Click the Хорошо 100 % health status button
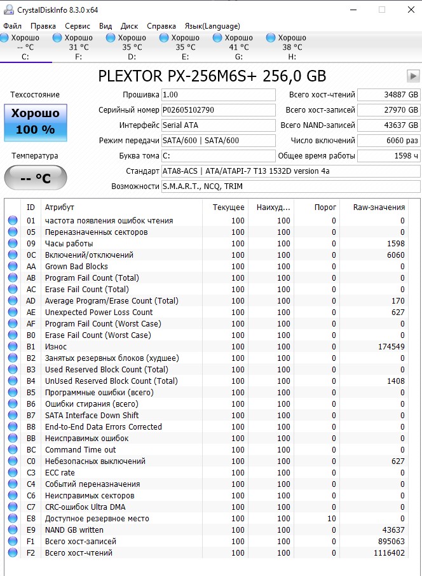The image size is (422, 576). coord(35,123)
